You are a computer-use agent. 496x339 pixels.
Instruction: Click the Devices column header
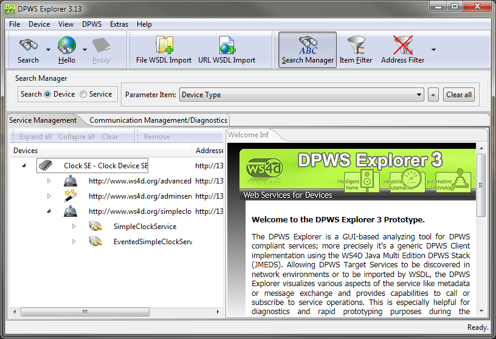click(100, 151)
